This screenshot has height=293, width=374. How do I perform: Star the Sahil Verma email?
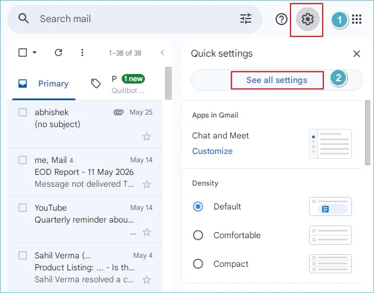pyautogui.click(x=147, y=280)
